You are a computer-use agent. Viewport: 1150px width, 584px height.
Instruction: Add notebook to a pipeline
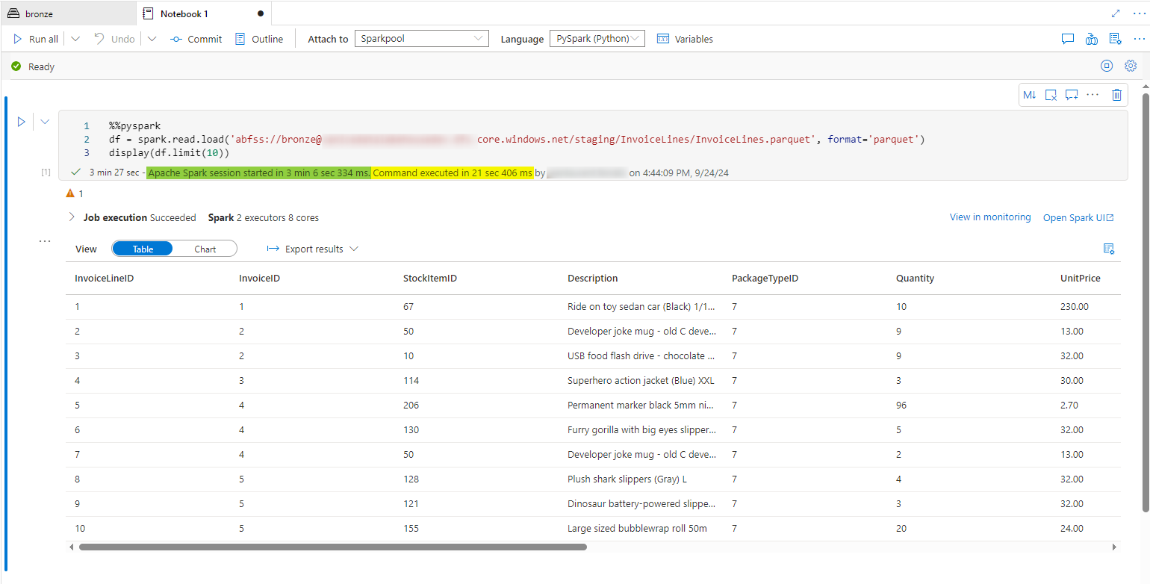1092,39
